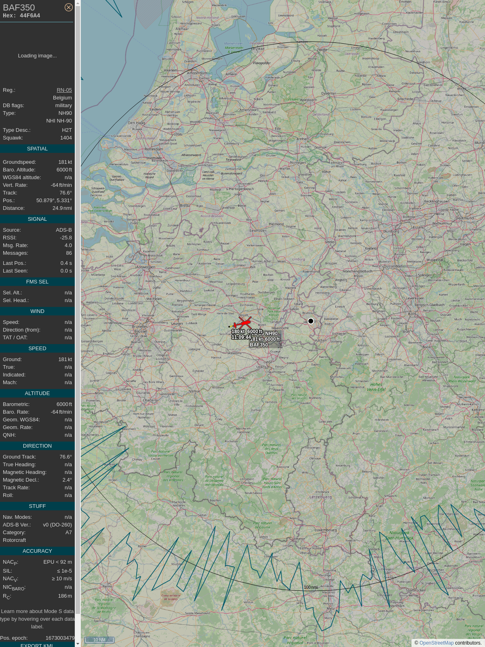Screen dimensions: 485x647
Task: Click the SPATIAL section header
Action: (37, 149)
